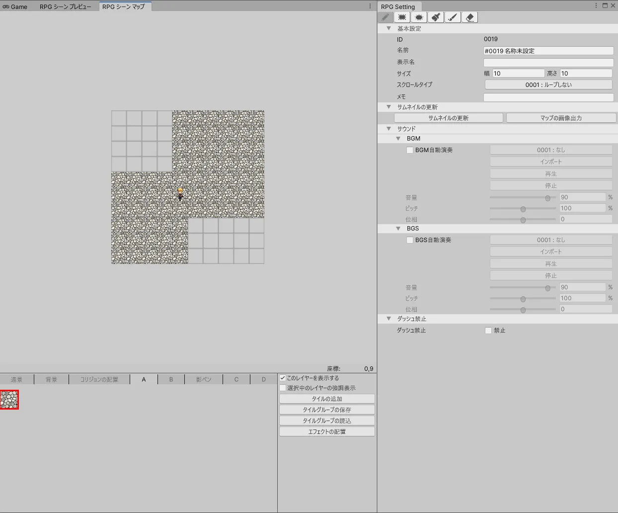Switch to the RPG シーン プレビュー tab
Viewport: 618px width, 513px height.
pyautogui.click(x=66, y=7)
